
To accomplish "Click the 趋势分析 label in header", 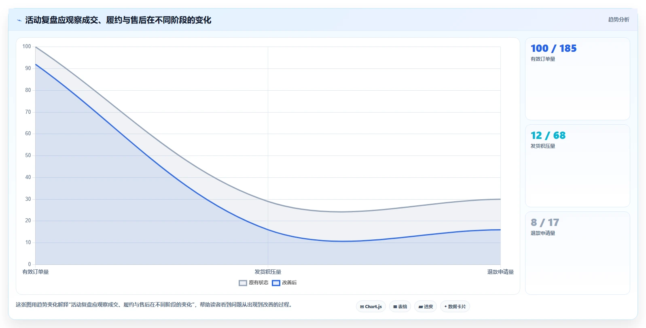I will tap(618, 19).
